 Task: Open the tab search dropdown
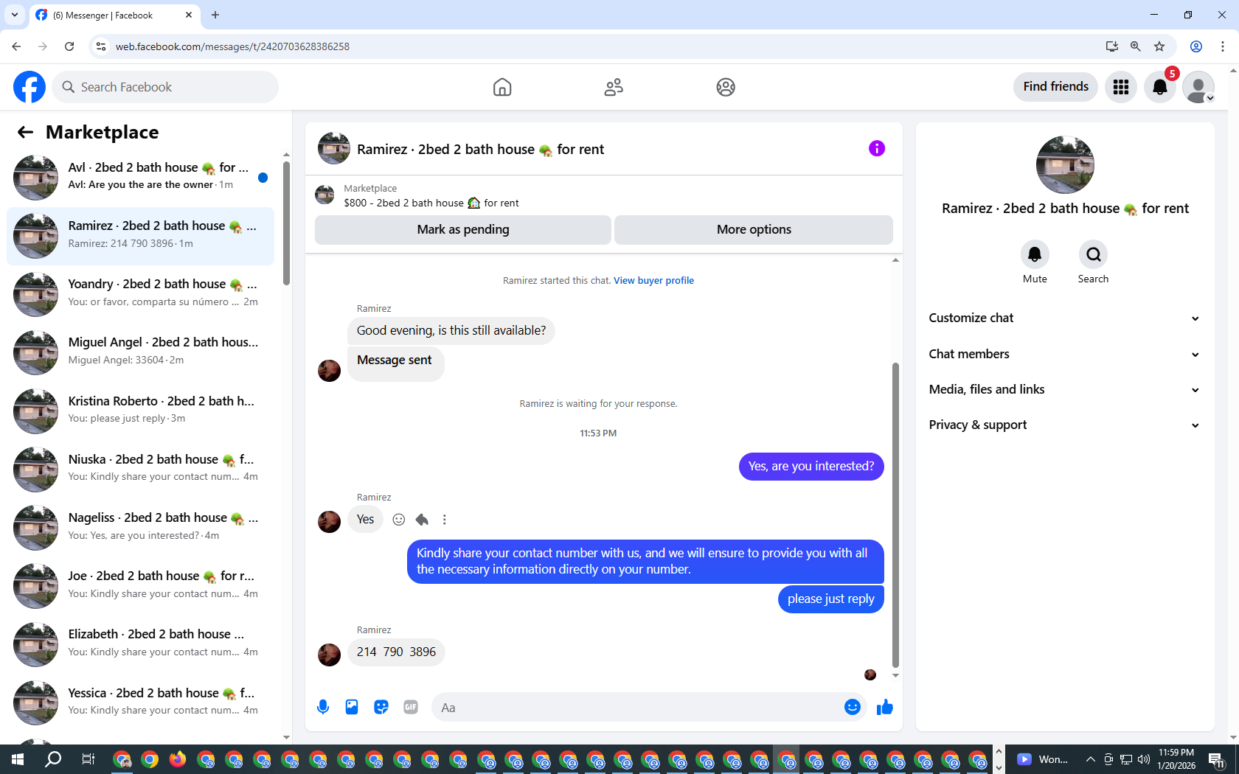14,15
